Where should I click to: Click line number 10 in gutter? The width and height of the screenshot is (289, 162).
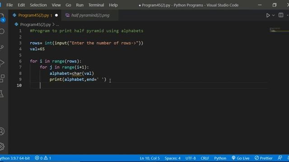[x=19, y=85]
